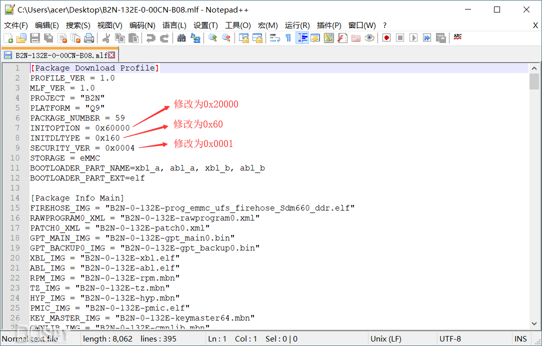
Task: Open the 文件(F) menu
Action: [16, 25]
